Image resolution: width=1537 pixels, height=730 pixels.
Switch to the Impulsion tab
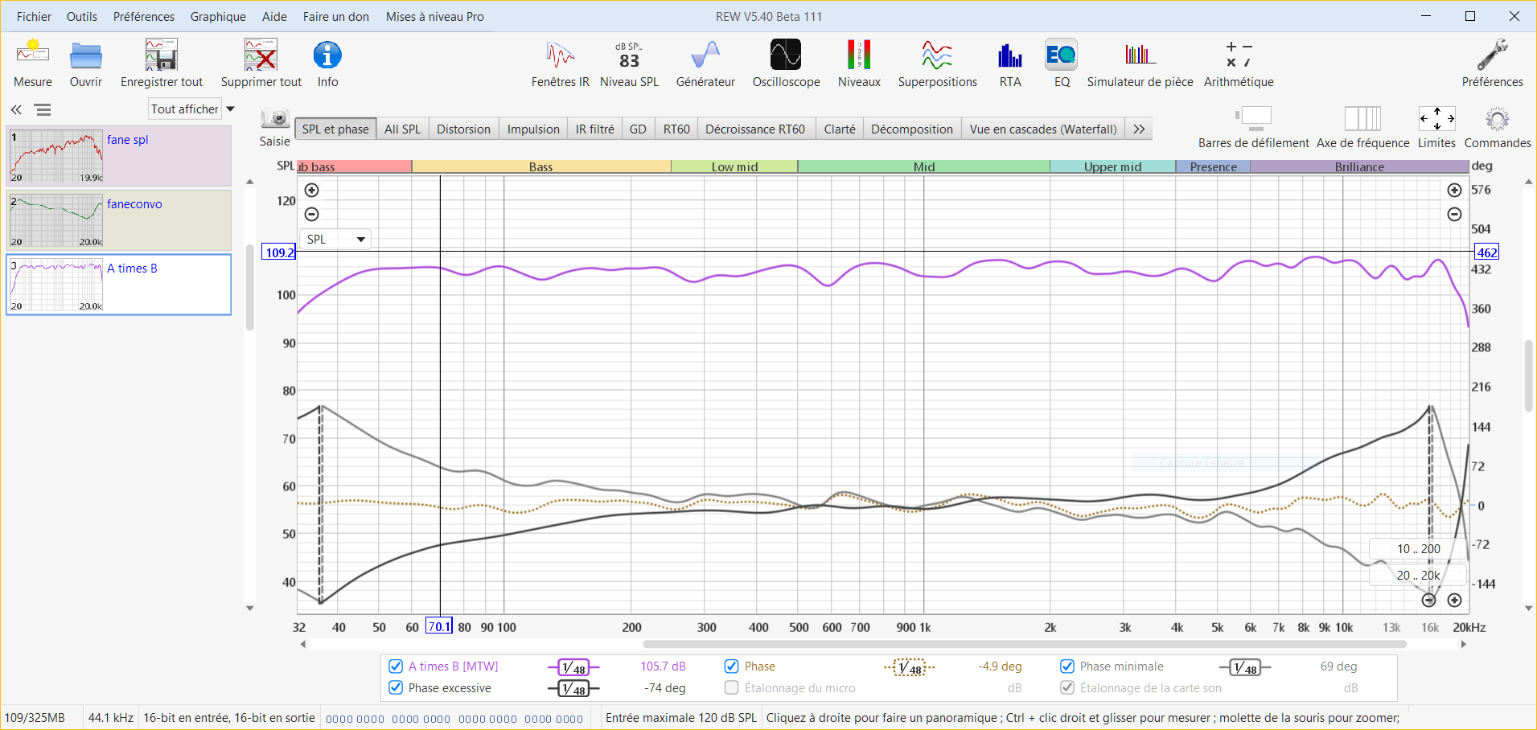point(533,129)
